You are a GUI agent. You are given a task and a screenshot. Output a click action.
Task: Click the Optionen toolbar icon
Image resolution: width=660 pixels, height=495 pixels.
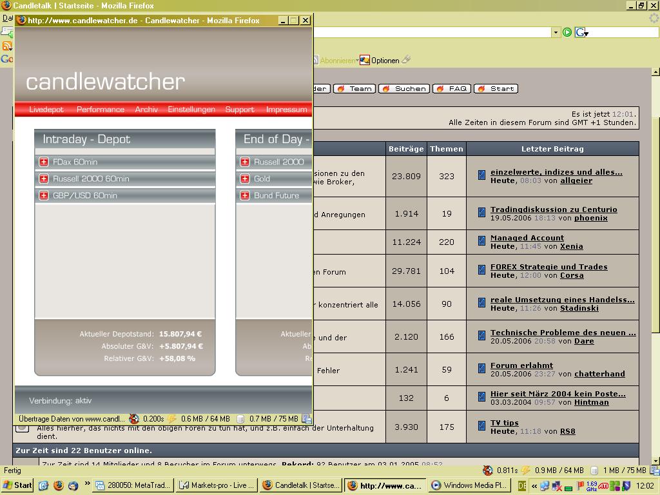point(379,60)
